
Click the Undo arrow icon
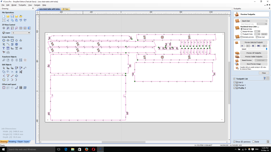(x=21, y=20)
